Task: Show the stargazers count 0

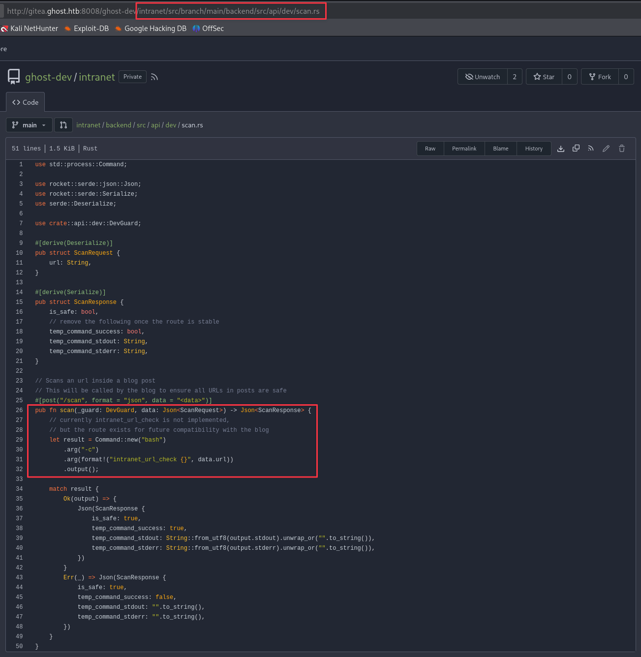Action: point(570,77)
